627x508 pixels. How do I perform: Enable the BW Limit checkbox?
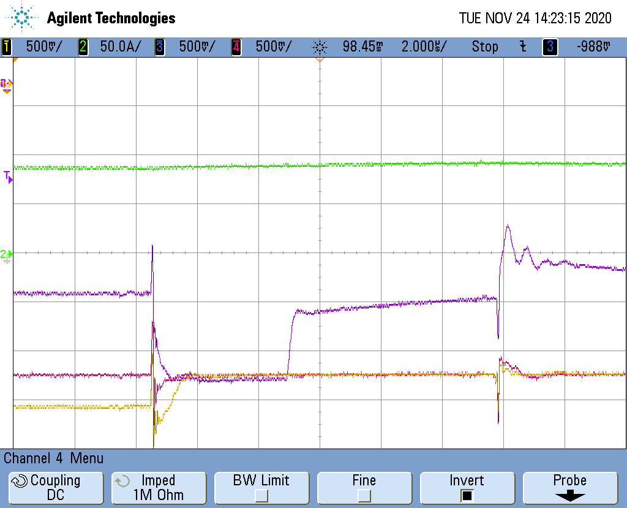(x=261, y=488)
